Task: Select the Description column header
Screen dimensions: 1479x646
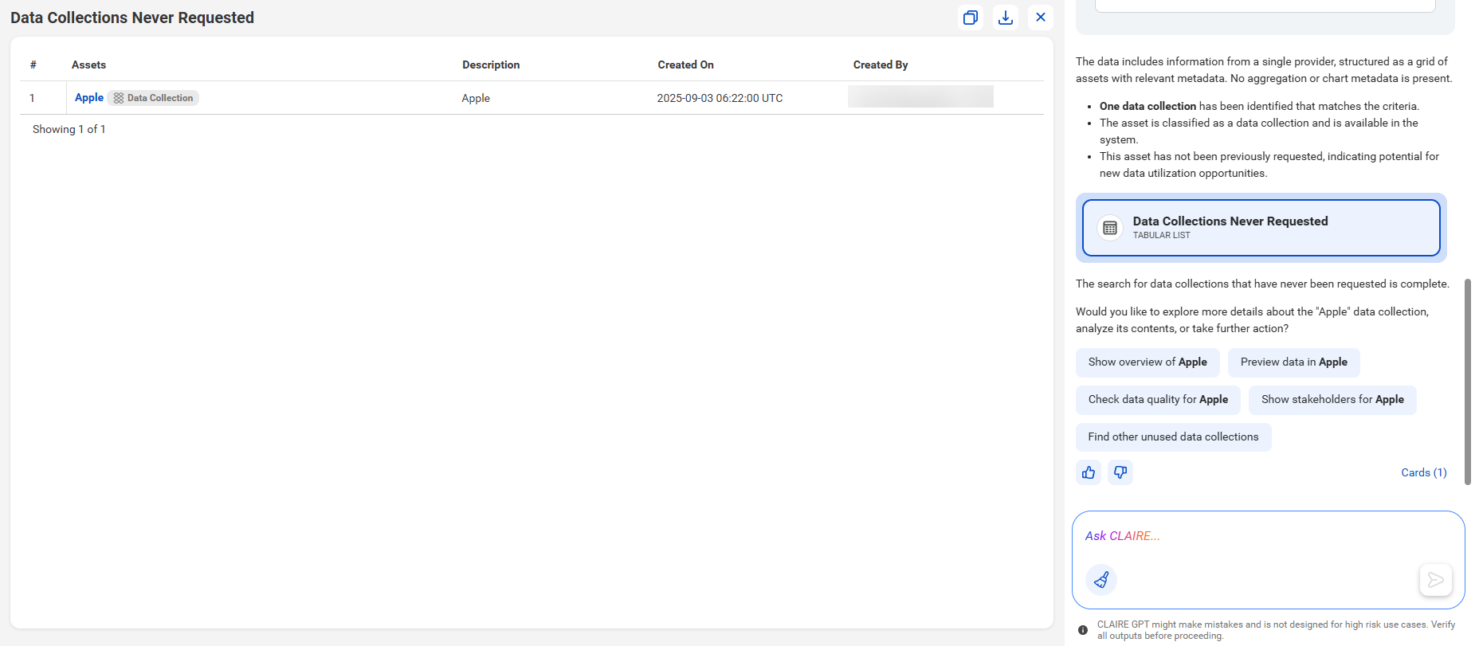Action: coord(491,65)
